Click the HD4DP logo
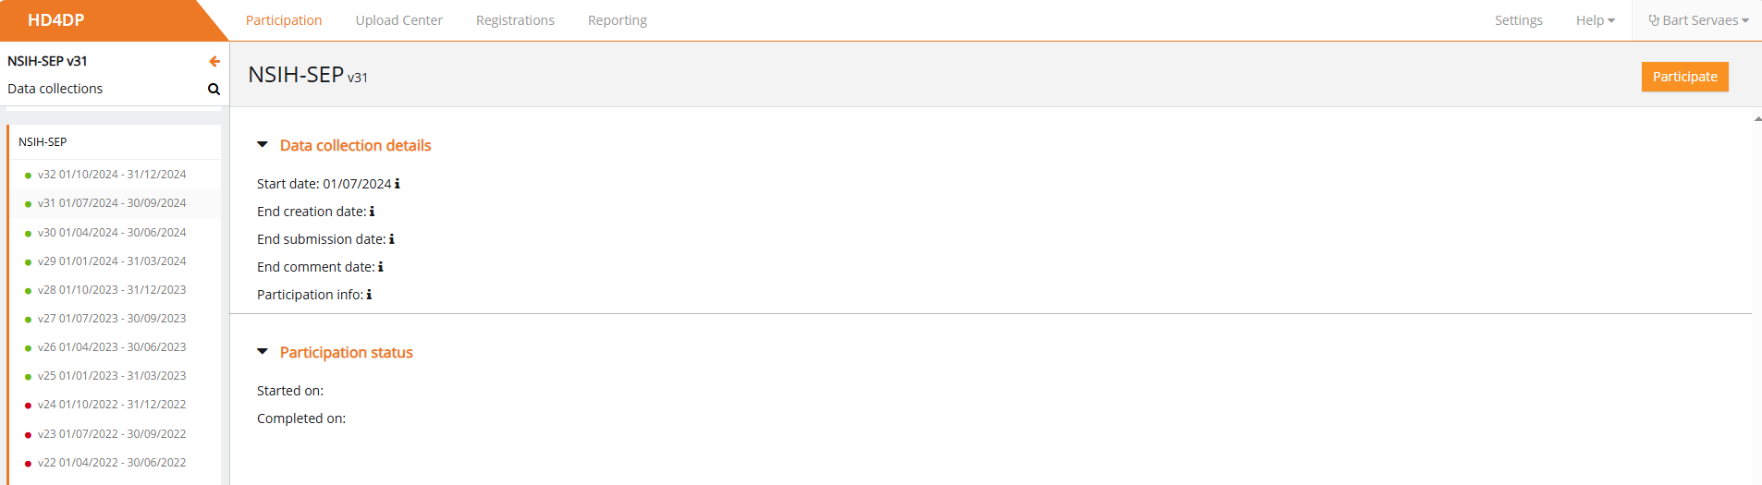This screenshot has width=1762, height=485. point(56,20)
